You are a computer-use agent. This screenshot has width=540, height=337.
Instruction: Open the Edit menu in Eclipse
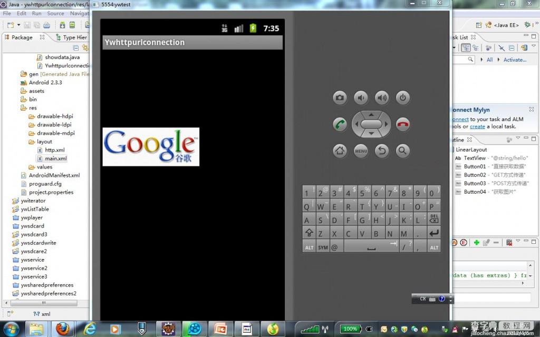(x=21, y=13)
